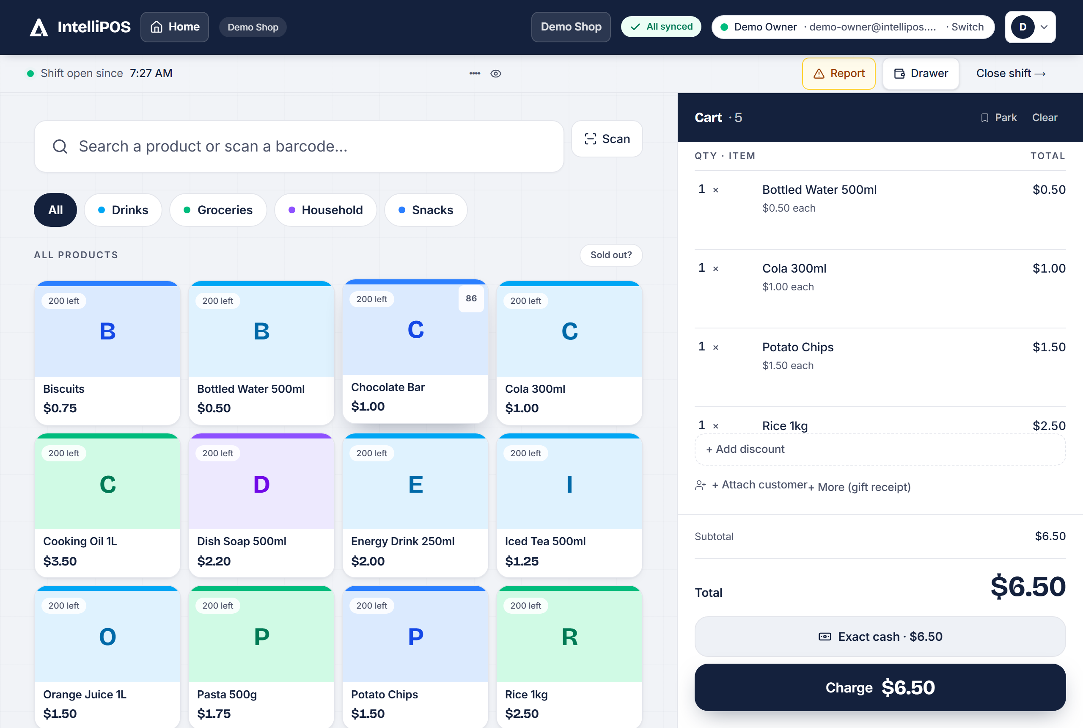Open the D user avatar dropdown

(x=1030, y=27)
